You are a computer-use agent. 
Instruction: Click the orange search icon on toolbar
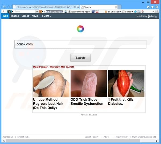coord(41,11)
